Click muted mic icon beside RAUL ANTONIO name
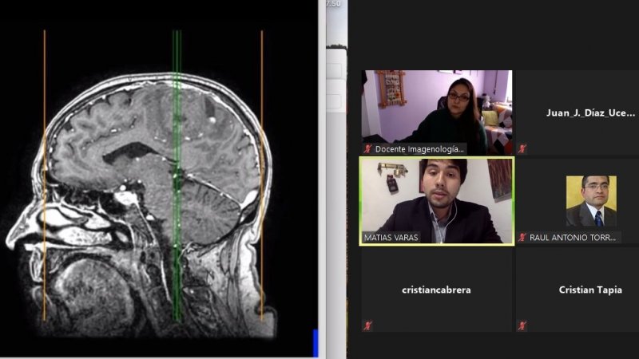The height and width of the screenshot is (359, 639). tap(522, 238)
